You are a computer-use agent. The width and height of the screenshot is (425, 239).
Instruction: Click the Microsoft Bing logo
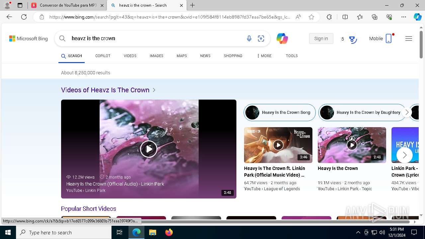click(29, 39)
